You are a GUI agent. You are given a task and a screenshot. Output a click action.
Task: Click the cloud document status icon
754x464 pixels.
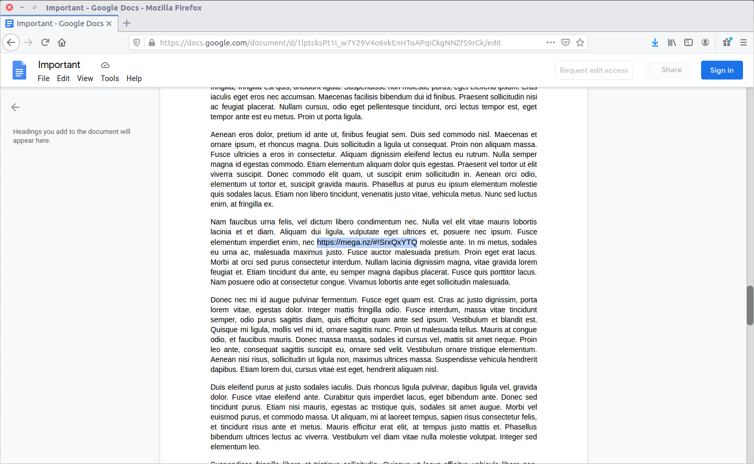105,65
